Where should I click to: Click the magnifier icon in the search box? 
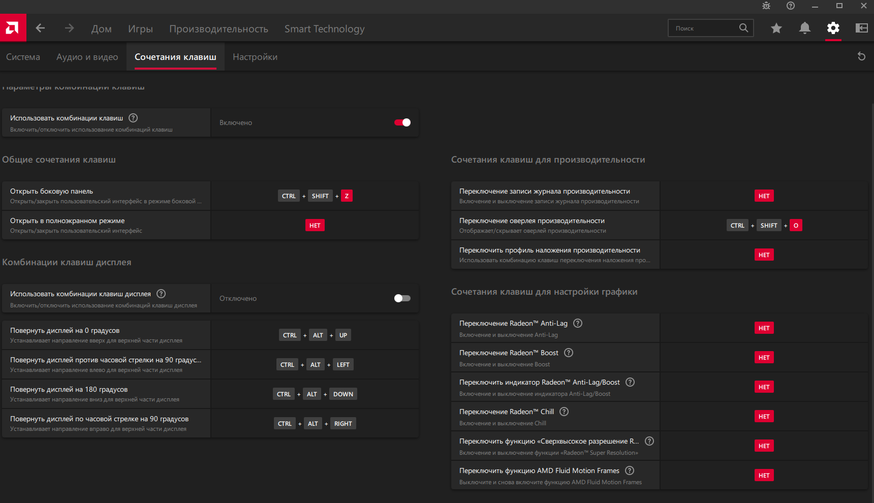tap(743, 28)
